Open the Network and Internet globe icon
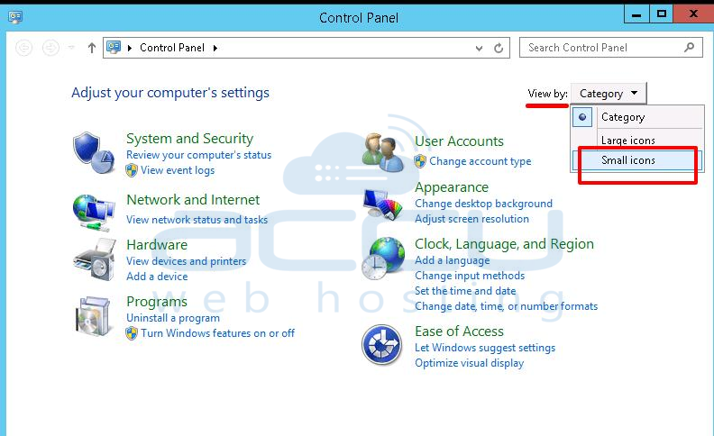Screen dimensions: 714x436 (x=94, y=212)
